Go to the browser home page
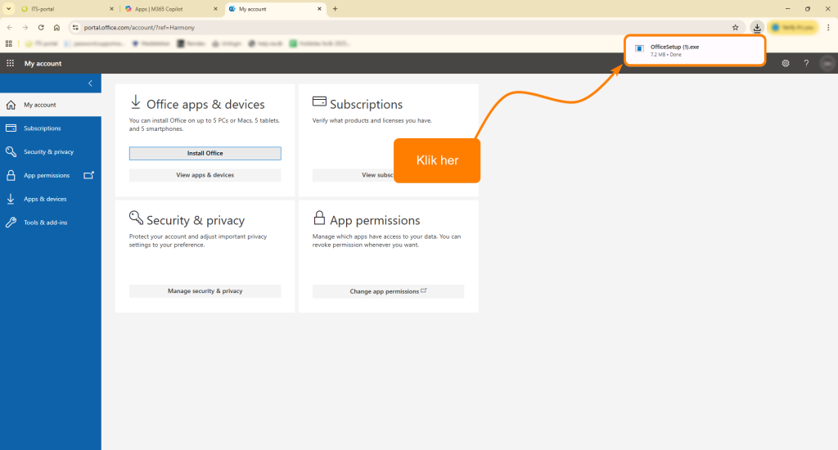Image resolution: width=838 pixels, height=450 pixels. (56, 27)
